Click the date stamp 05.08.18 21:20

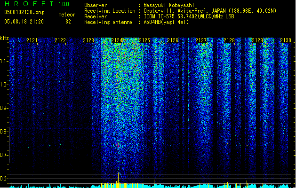(24, 22)
